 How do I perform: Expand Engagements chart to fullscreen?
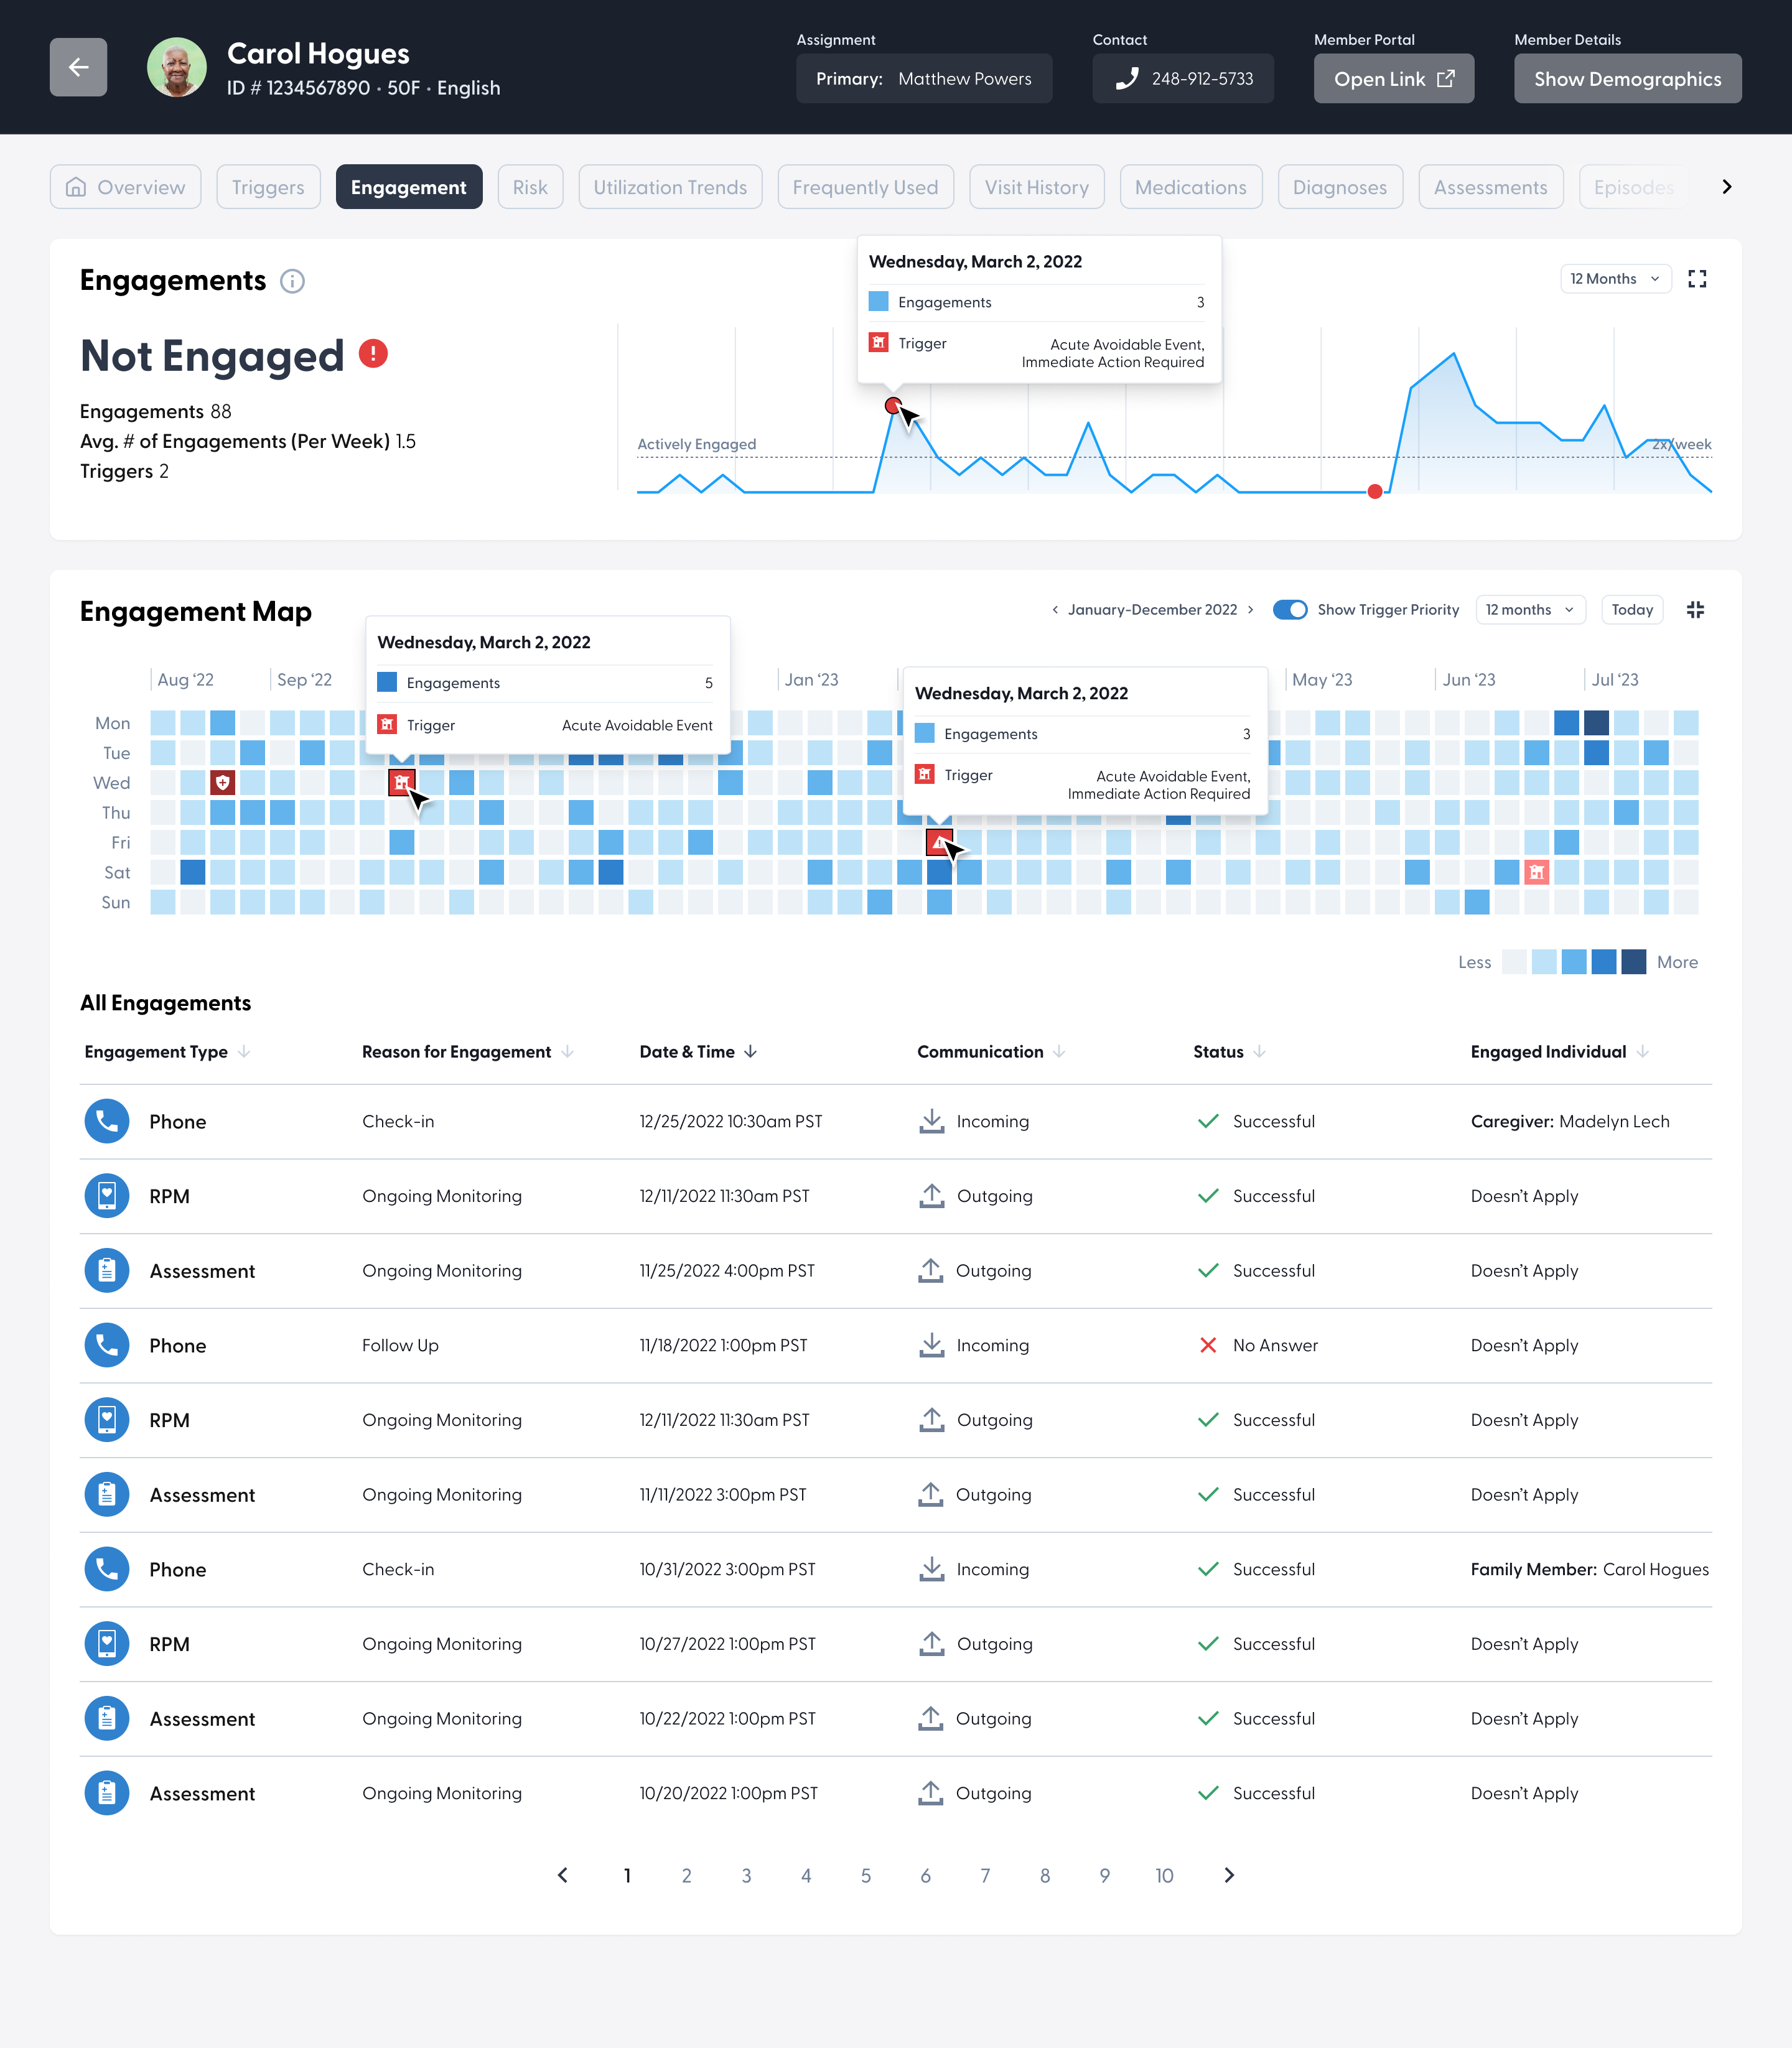tap(1697, 279)
